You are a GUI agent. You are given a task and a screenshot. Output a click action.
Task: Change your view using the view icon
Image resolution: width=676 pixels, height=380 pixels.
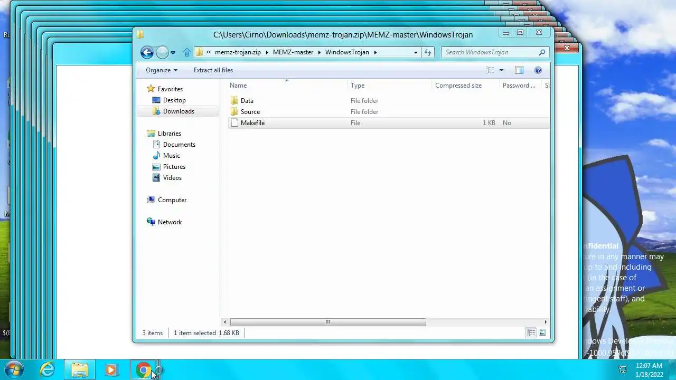pyautogui.click(x=490, y=70)
